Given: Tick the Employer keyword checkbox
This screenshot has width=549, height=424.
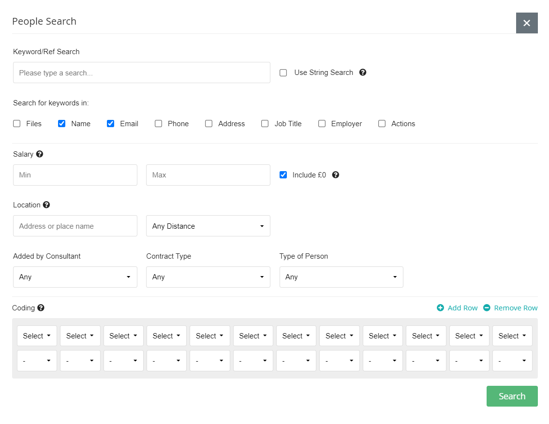Looking at the screenshot, I should 322,124.
